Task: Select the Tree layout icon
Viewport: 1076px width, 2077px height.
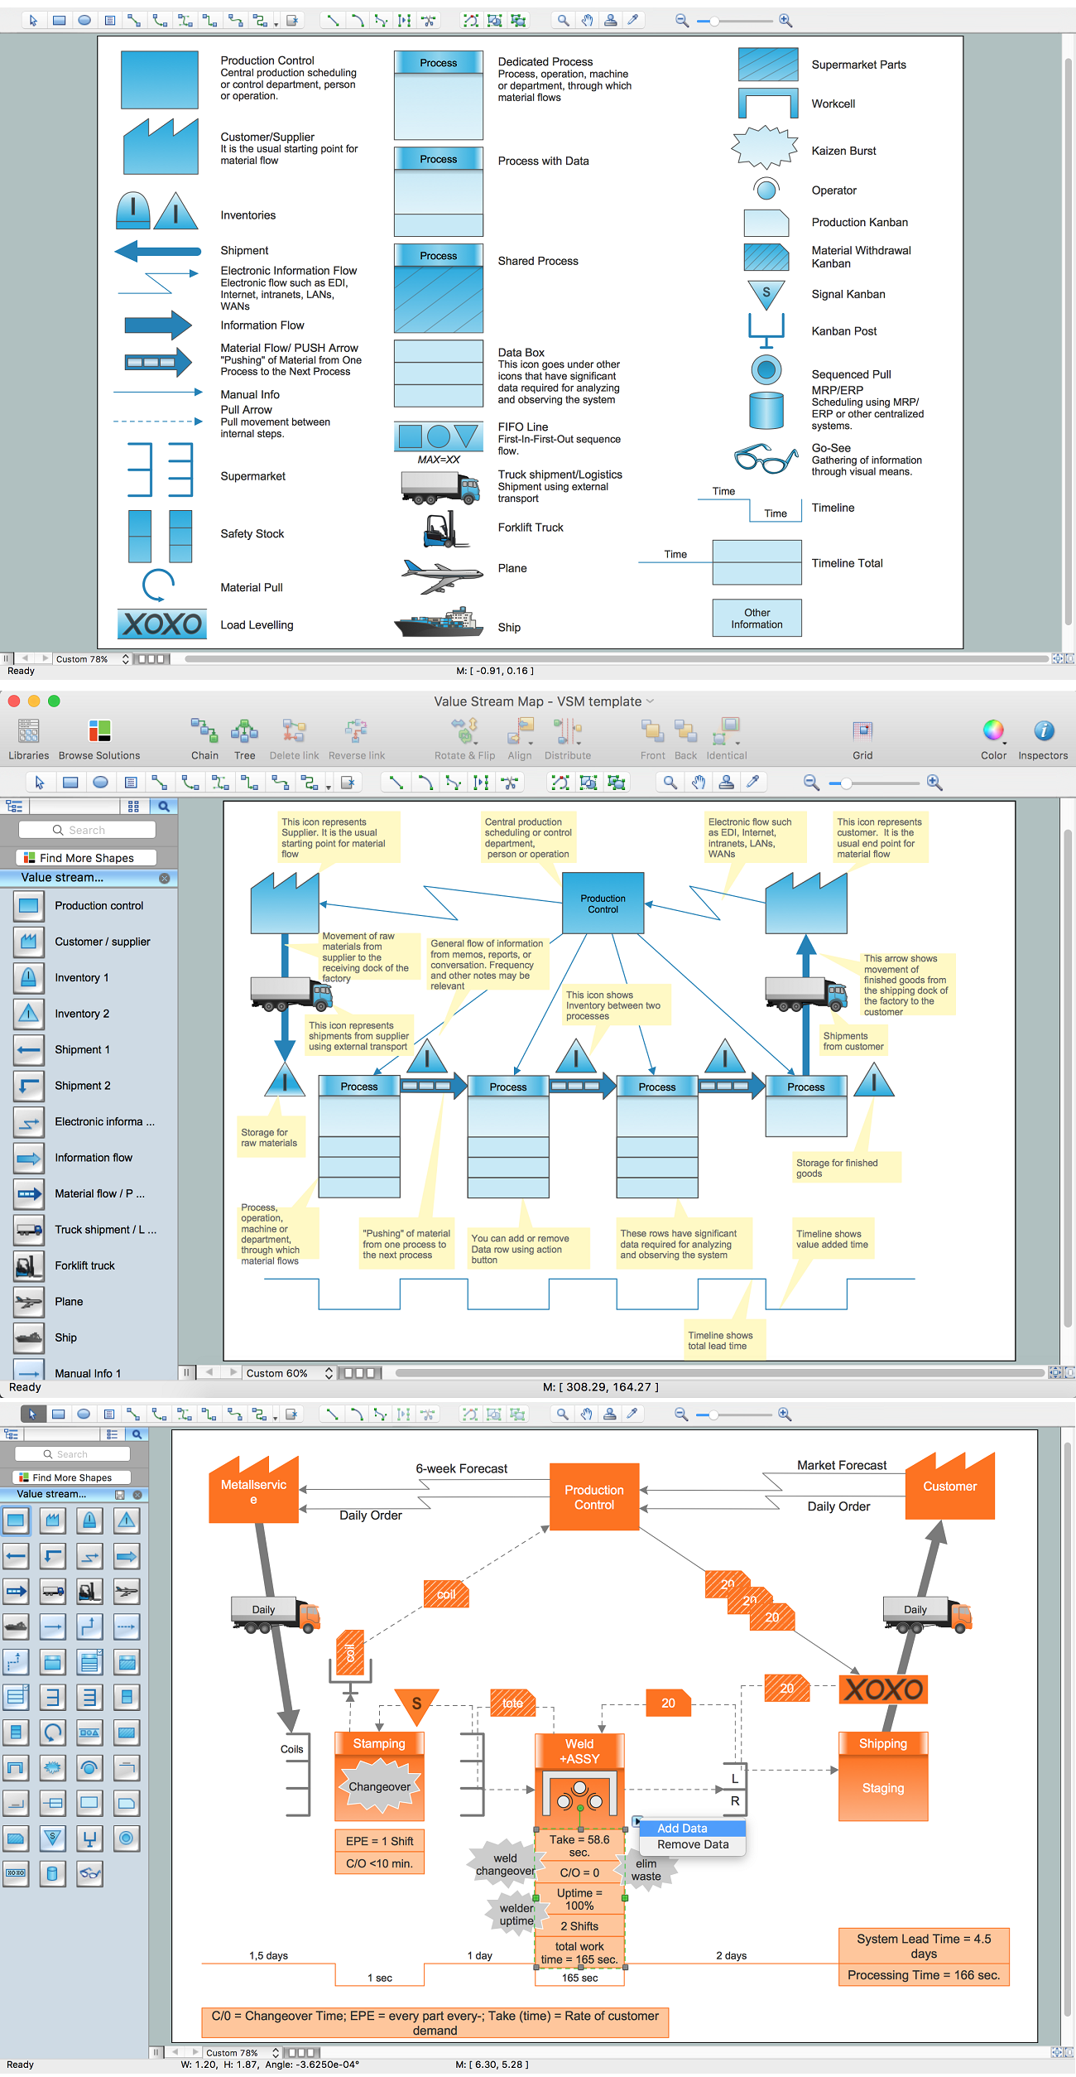Action: 244,738
